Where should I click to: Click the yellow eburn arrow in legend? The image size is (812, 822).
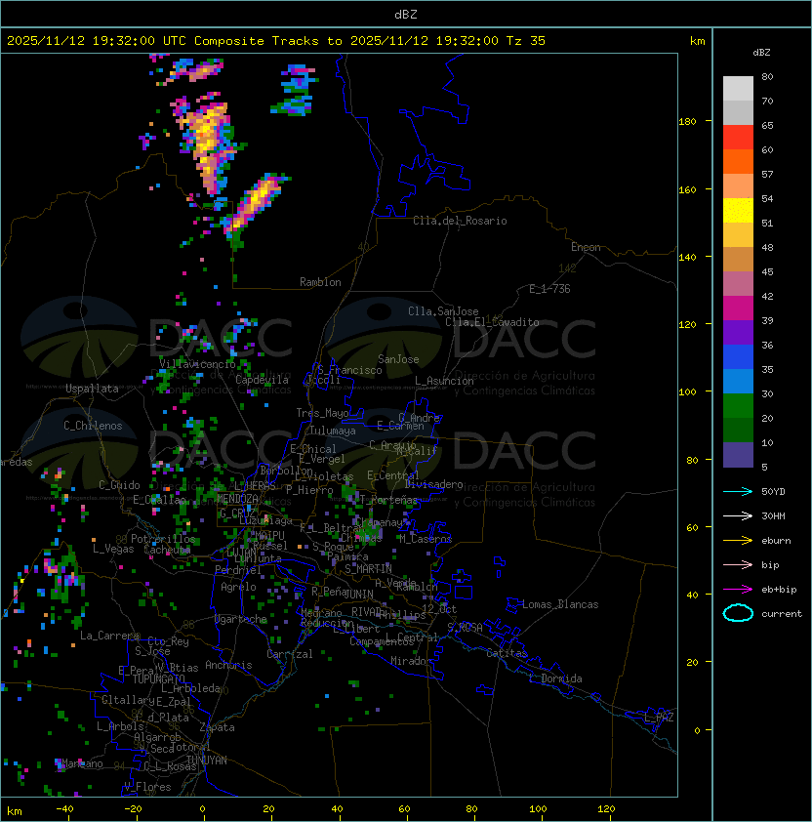738,541
